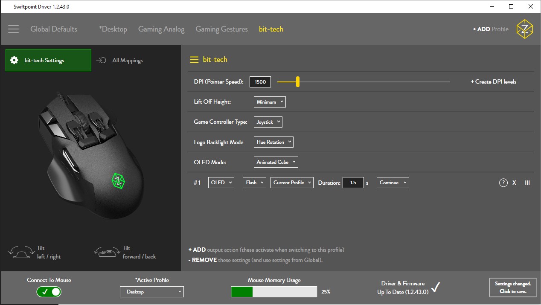
Task: Select the bit-tech profile tab
Action: pyautogui.click(x=271, y=29)
